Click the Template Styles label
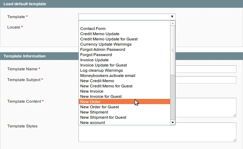This screenshot has width=243, height=149. pyautogui.click(x=22, y=126)
